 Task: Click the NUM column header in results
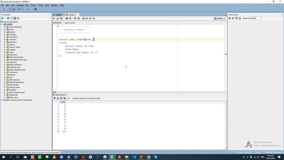tap(63, 102)
